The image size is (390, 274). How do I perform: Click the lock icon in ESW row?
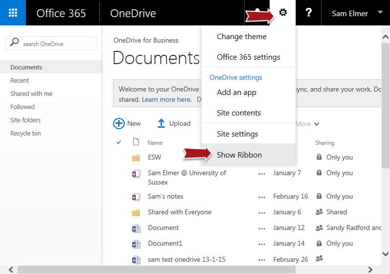pyautogui.click(x=319, y=157)
